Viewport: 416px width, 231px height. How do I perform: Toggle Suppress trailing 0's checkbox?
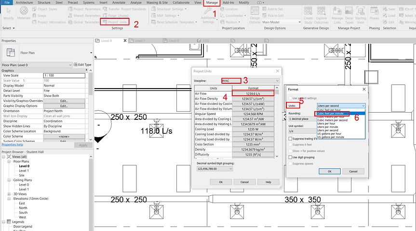[x=290, y=139]
